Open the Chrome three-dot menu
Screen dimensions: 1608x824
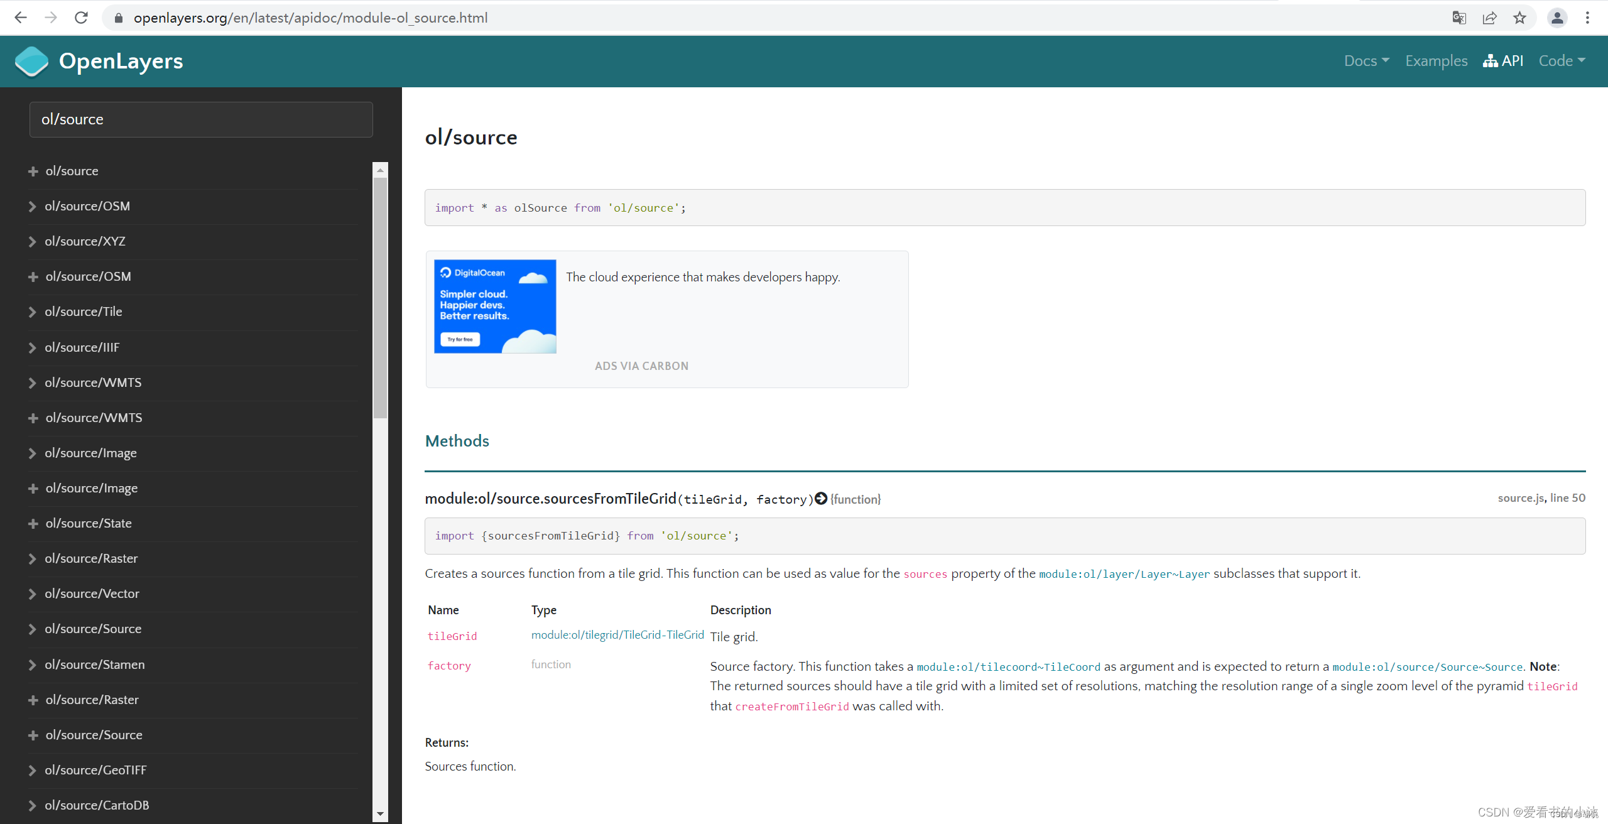tap(1587, 18)
